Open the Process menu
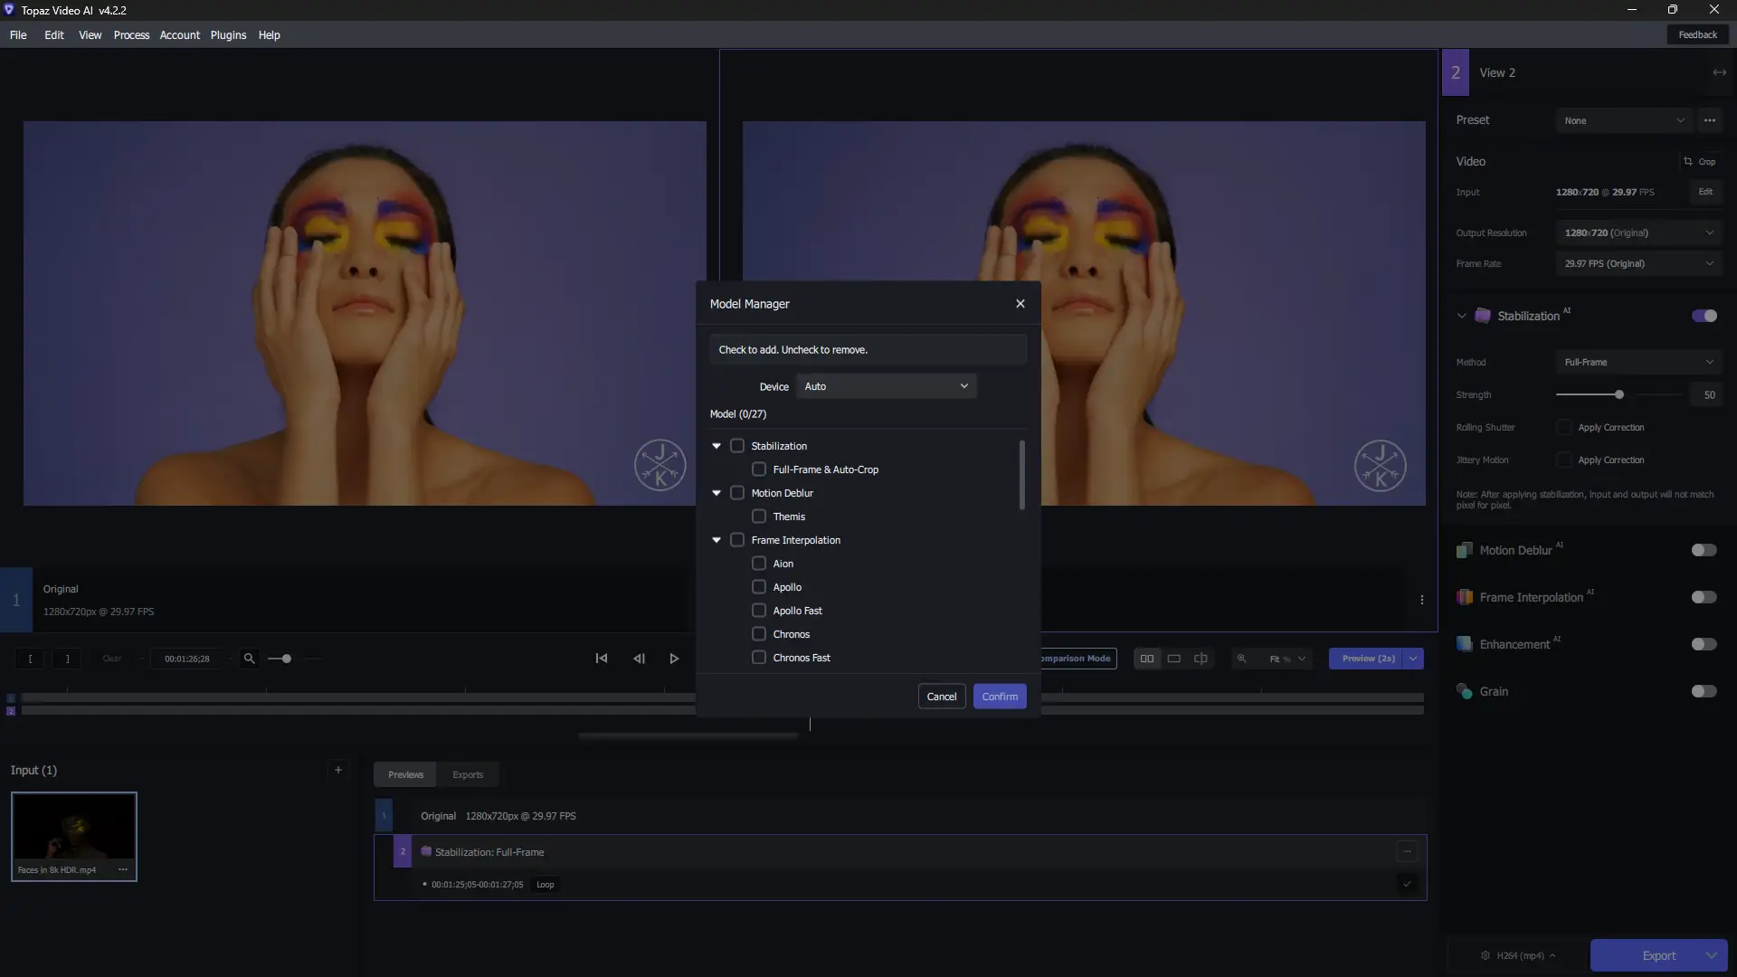The width and height of the screenshot is (1737, 977). (x=131, y=35)
